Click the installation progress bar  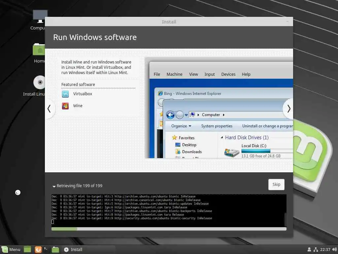[169, 229]
